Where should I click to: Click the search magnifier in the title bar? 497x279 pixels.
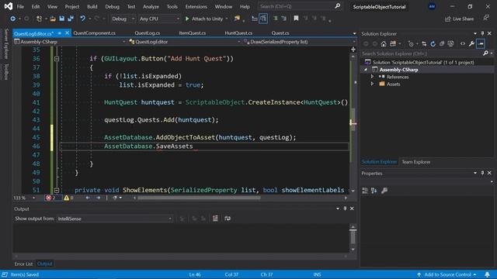coord(338,5)
